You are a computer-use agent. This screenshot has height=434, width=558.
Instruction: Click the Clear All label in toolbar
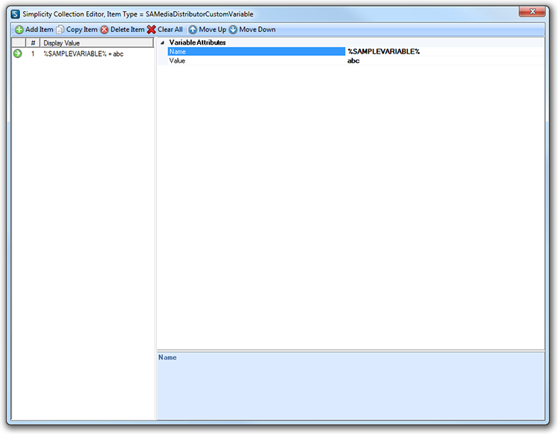click(170, 30)
